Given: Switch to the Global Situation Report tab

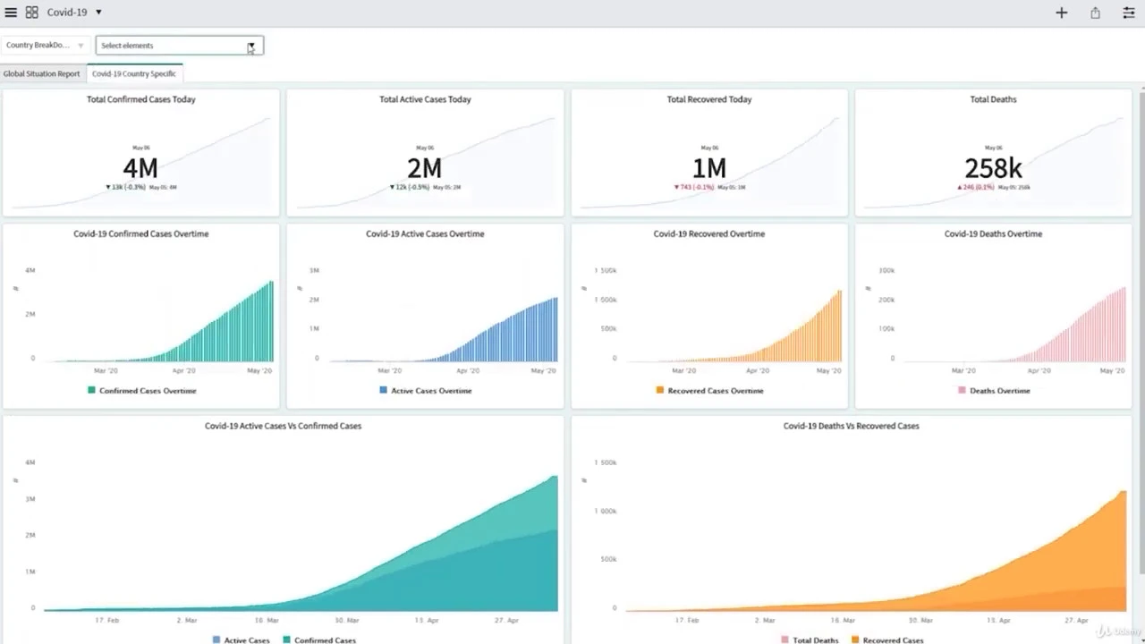Looking at the screenshot, I should click(41, 73).
